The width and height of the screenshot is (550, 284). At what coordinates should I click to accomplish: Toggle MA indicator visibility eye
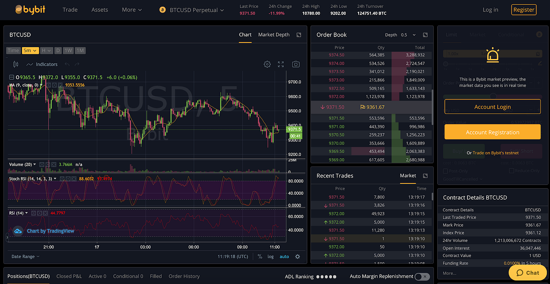49,85
